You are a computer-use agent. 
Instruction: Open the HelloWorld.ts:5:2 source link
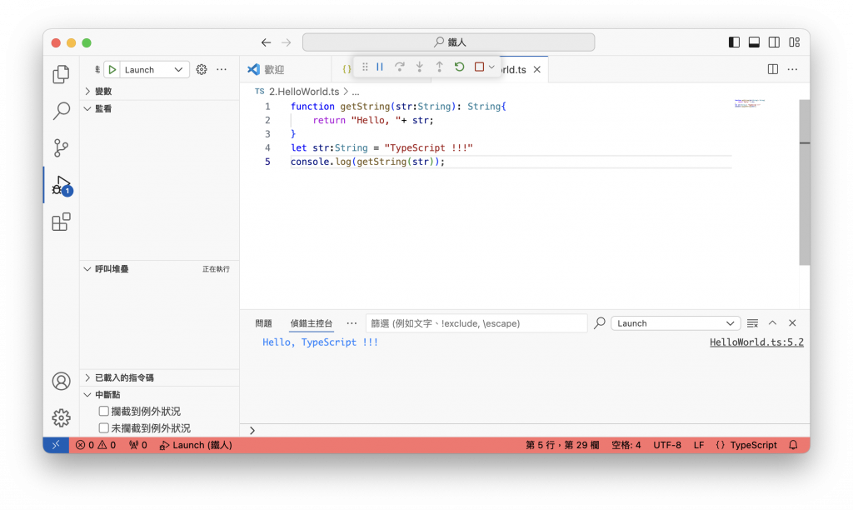(756, 342)
